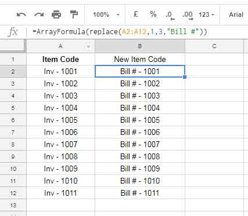This screenshot has height=216, width=248.
Task: Click the cell 'Bill # - 1011'
Action: pyautogui.click(x=140, y=193)
